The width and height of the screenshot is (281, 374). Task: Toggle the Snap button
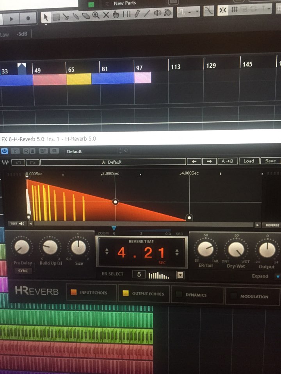point(222,10)
